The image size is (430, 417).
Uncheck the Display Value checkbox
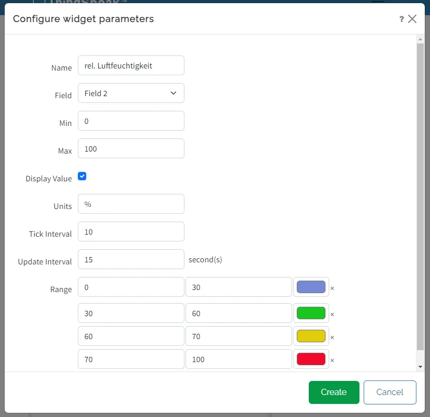82,177
